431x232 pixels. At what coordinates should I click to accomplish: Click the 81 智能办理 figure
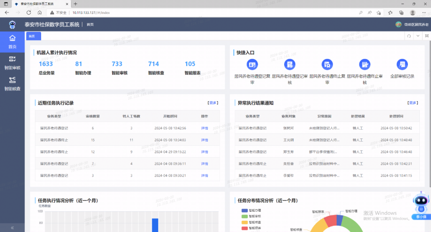[79, 64]
